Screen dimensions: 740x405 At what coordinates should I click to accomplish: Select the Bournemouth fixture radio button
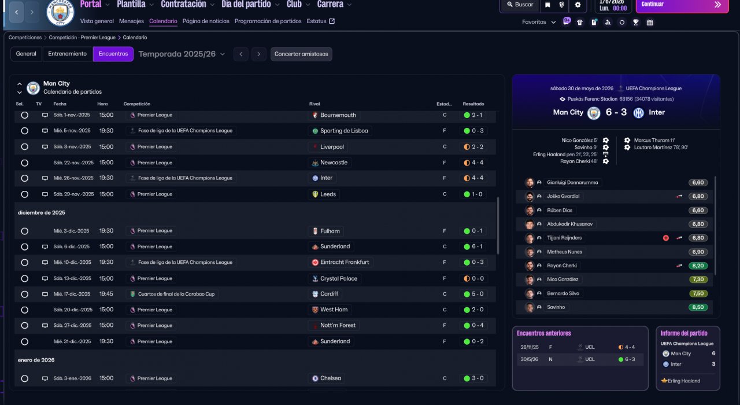pyautogui.click(x=24, y=115)
